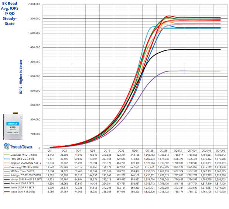The width and height of the screenshot is (229, 209).
Task: Click the 1,600,000 y-axis label
Action: [34, 33]
